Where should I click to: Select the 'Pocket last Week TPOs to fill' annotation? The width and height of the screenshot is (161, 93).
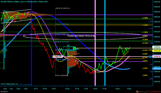pos(81,36)
